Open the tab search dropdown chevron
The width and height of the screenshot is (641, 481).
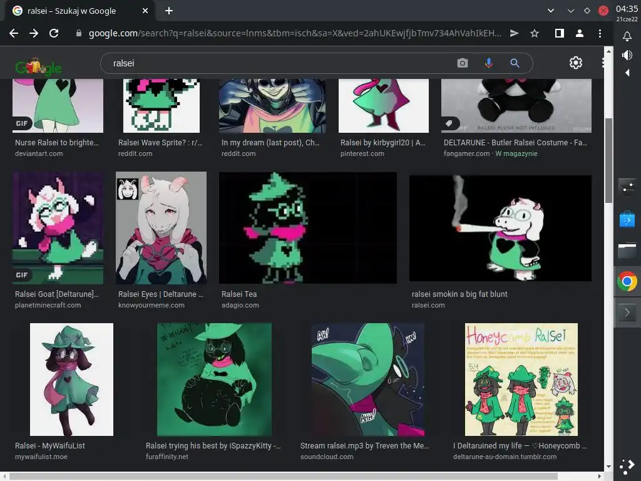[551, 11]
